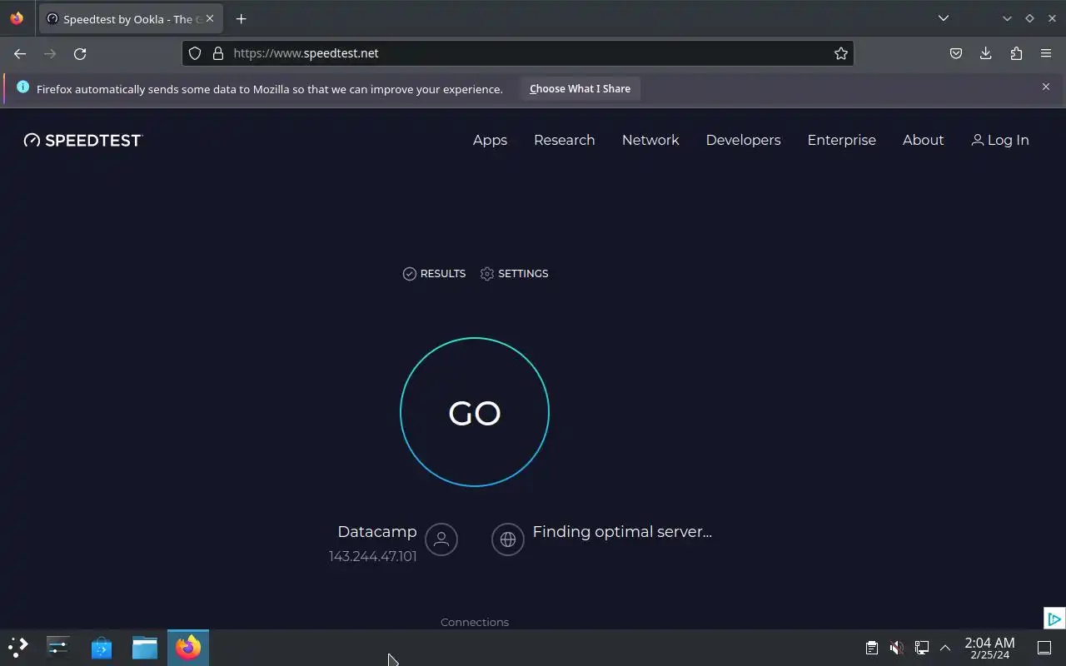Click the Datacamp user profile icon
Image resolution: width=1066 pixels, height=666 pixels.
tap(441, 539)
